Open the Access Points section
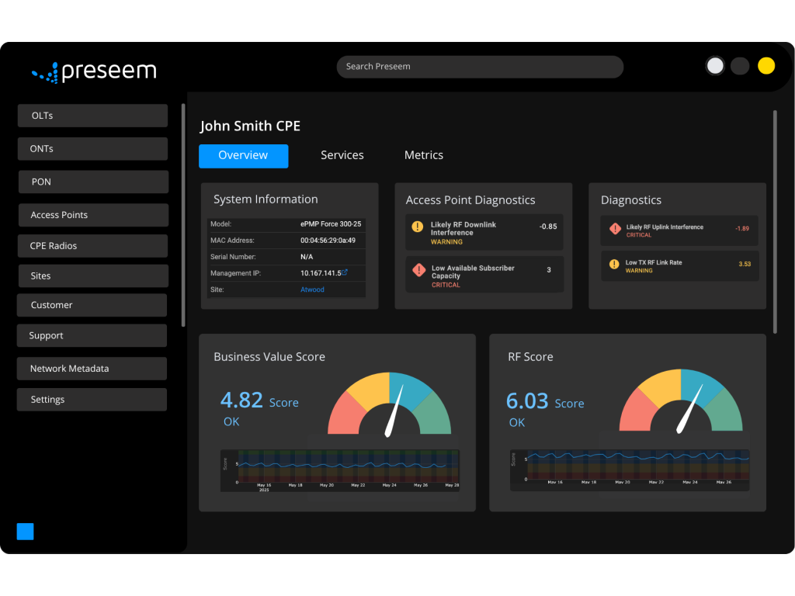This screenshot has height=596, width=795. [x=92, y=215]
